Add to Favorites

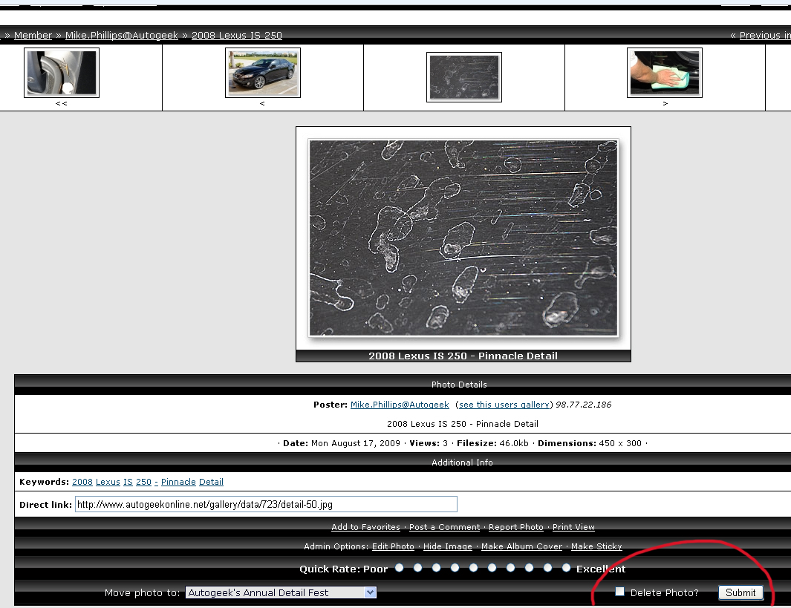pyautogui.click(x=365, y=527)
